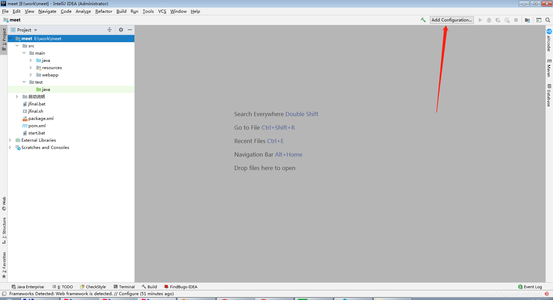Collapse the main folder
Screen dimensions: 553x300
[x=24, y=53]
